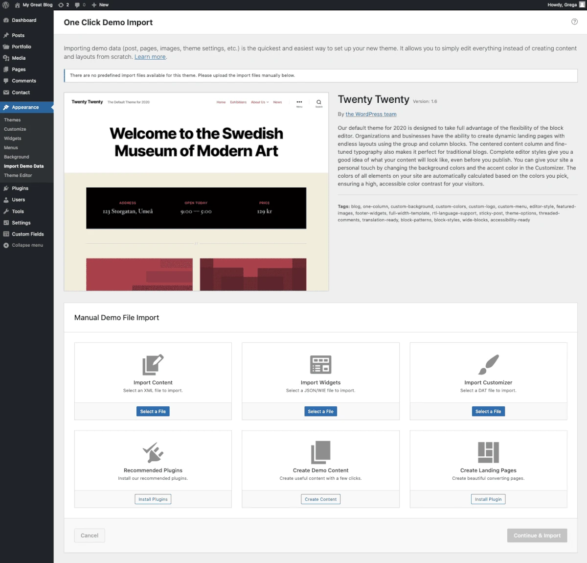587x563 pixels.
Task: Click the Dashboard gauge icon
Action: (x=6, y=20)
